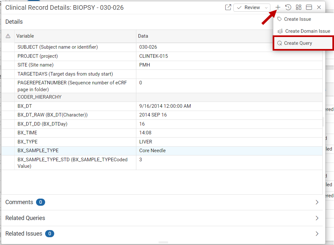Click the Related Issues label

(x=24, y=234)
